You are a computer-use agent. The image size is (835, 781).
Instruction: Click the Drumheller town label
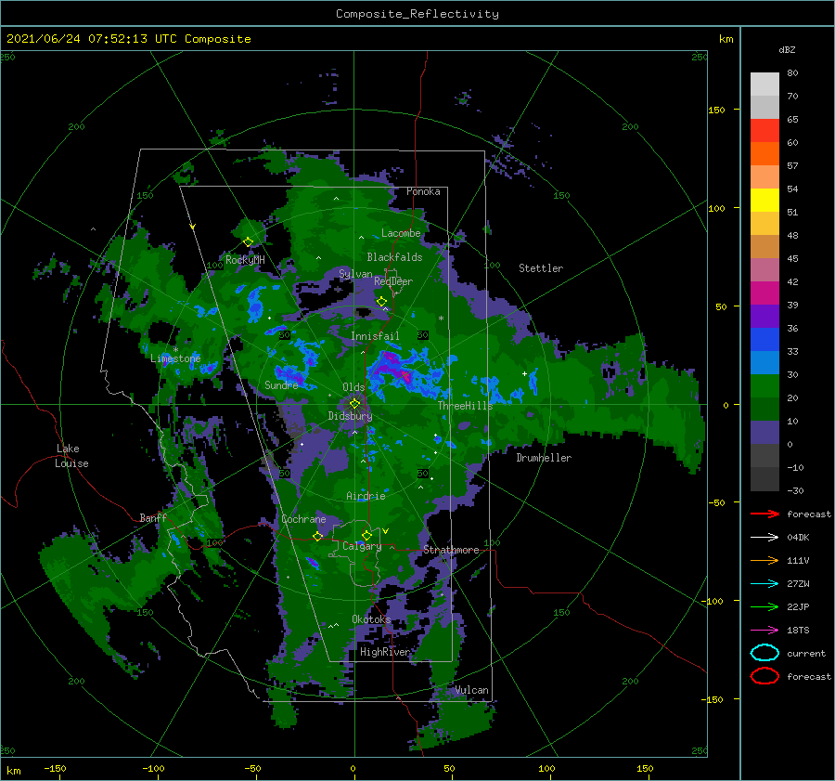click(x=544, y=458)
